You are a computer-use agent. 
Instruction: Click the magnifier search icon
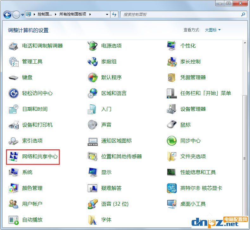point(243,14)
